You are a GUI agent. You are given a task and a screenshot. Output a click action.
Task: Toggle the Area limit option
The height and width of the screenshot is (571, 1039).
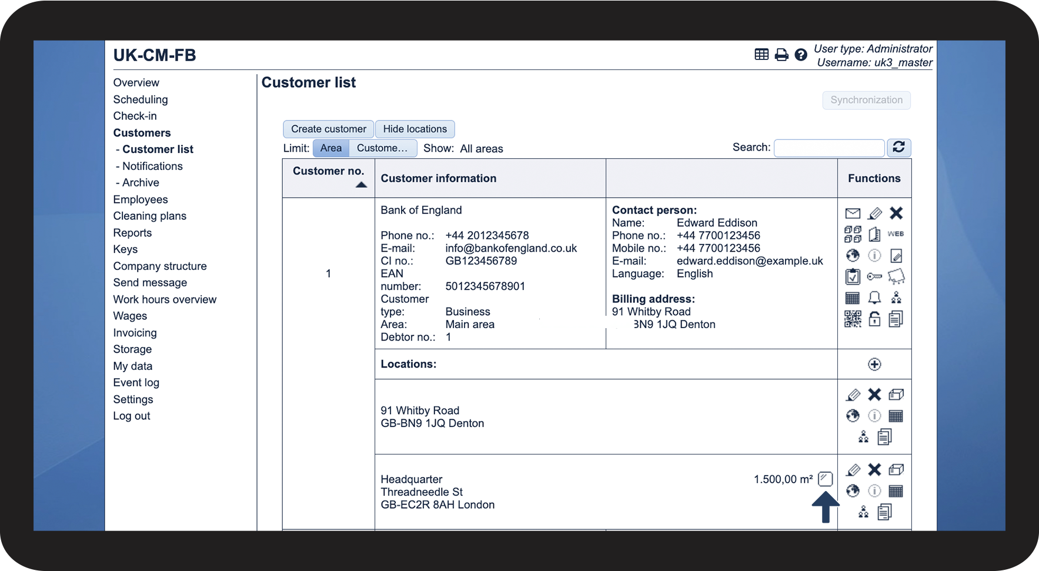(x=331, y=148)
